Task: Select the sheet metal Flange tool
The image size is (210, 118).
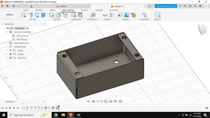Action: 30,15
